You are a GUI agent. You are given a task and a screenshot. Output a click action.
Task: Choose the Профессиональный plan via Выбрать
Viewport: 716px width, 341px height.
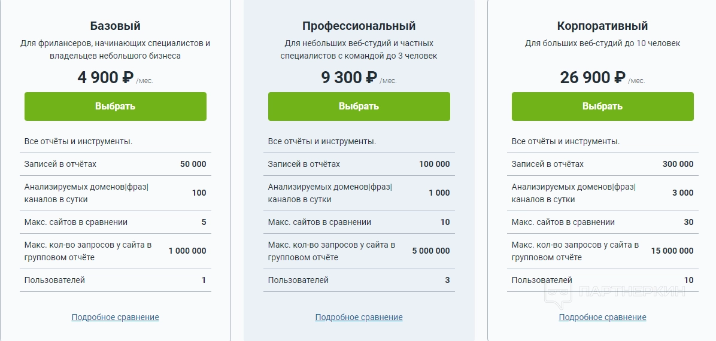[359, 106]
